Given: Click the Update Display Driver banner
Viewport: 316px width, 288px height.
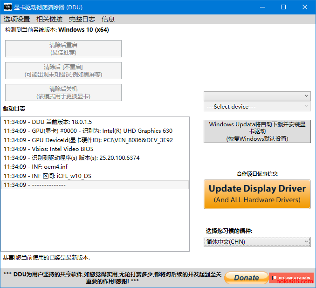Looking at the screenshot, I should click(x=257, y=194).
